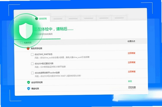Click the 正在体检中，请稍后 heading
Image resolution: width=162 pixels, height=107 pixels.
coord(53,29)
